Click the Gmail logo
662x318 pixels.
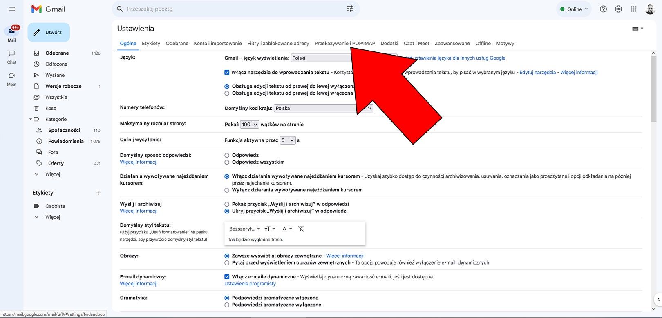click(x=48, y=9)
